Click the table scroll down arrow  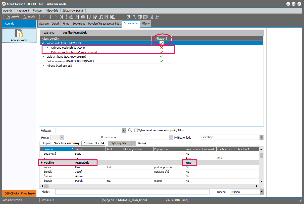tap(261, 181)
